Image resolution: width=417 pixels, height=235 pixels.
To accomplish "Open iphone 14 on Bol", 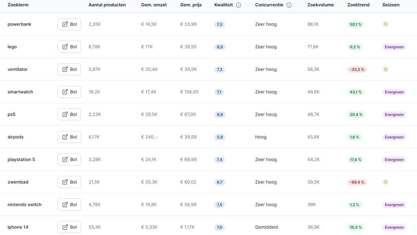I will point(69,227).
